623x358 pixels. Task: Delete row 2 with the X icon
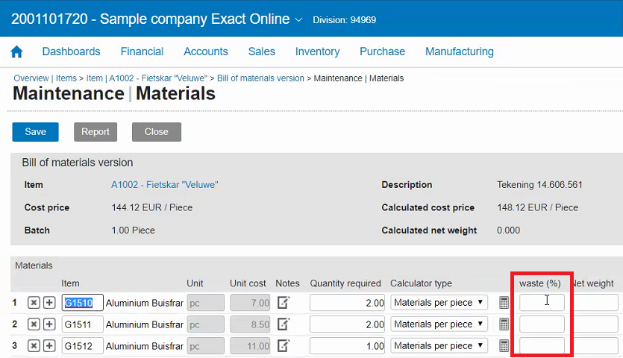coord(34,324)
